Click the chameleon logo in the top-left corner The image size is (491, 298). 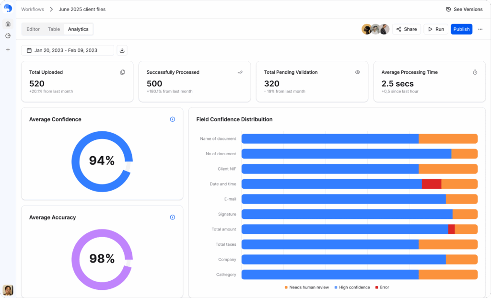(8, 8)
